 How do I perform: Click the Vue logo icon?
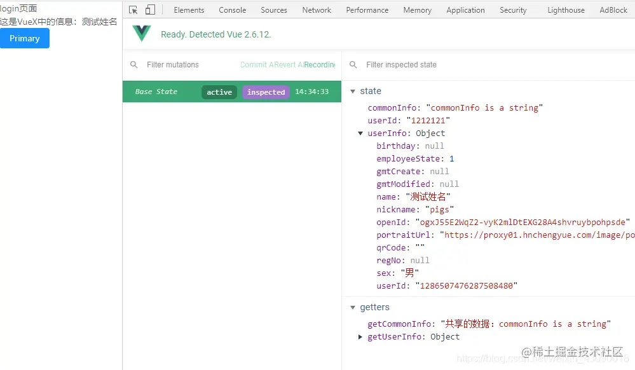point(142,33)
